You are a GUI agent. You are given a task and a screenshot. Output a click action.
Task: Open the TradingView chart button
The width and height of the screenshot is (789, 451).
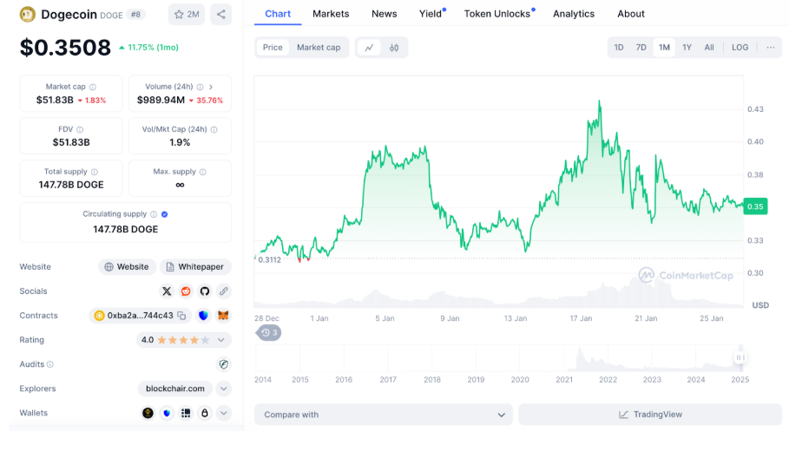tap(649, 415)
